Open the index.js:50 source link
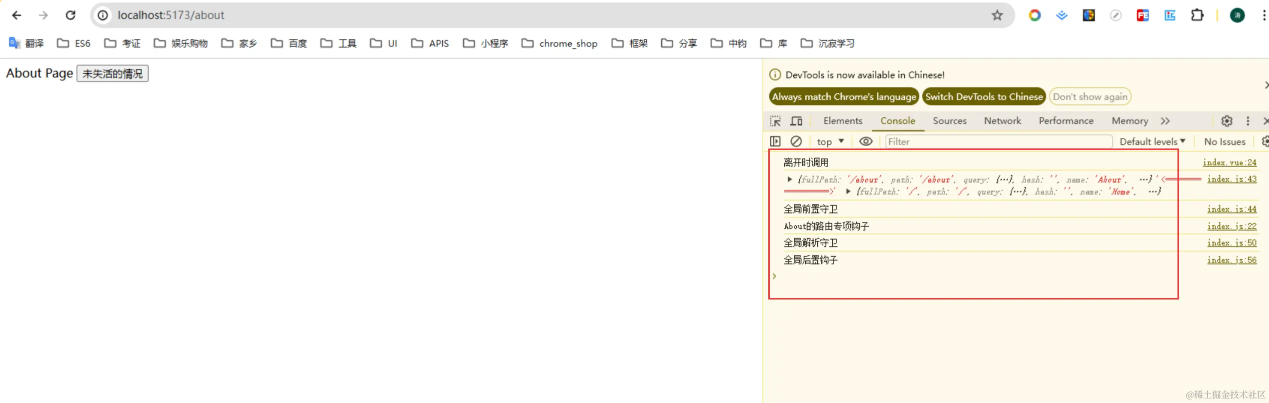This screenshot has height=403, width=1269. pyautogui.click(x=1232, y=242)
